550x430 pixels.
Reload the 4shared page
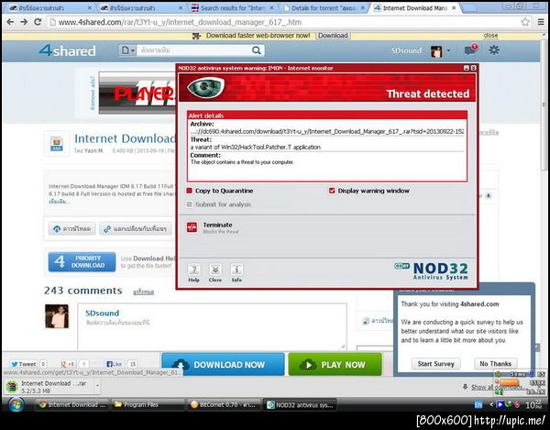[x=38, y=22]
